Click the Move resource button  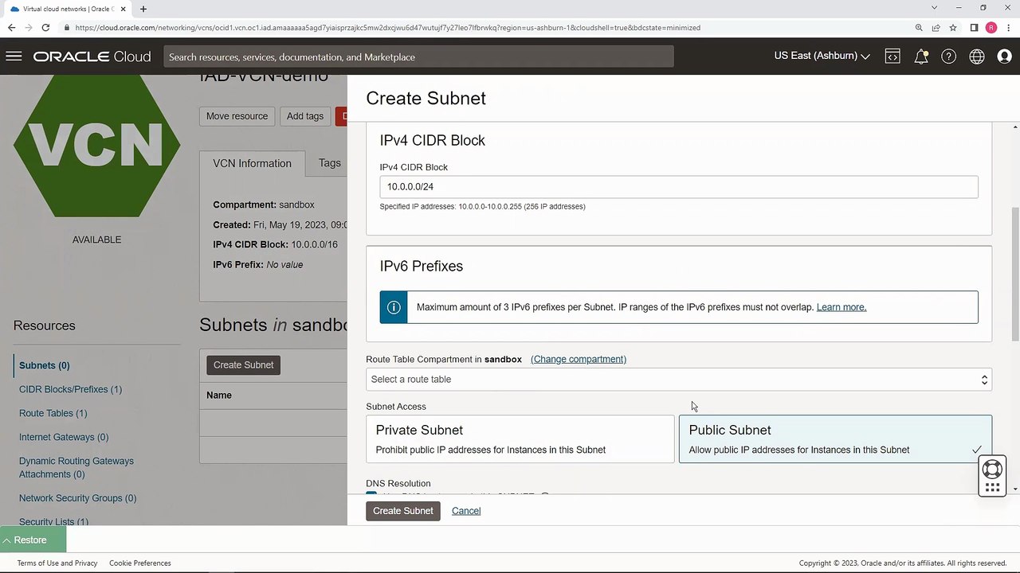pos(237,116)
